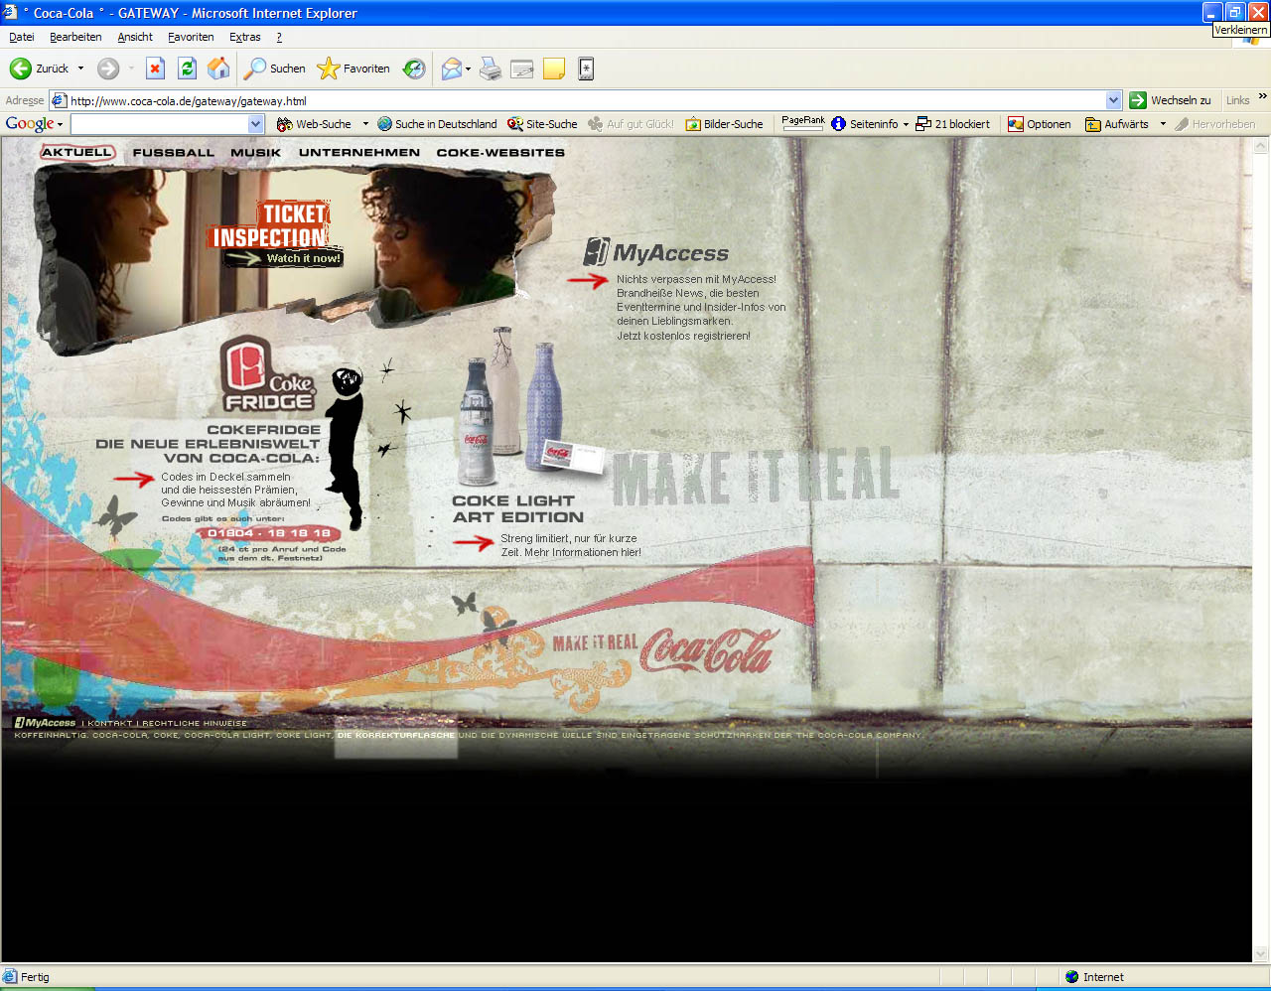Select the UNTERNEHMEN navigation tab

click(359, 153)
